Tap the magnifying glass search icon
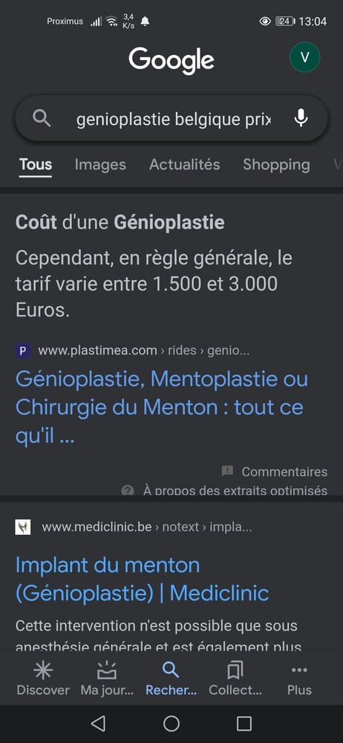 pyautogui.click(x=42, y=118)
